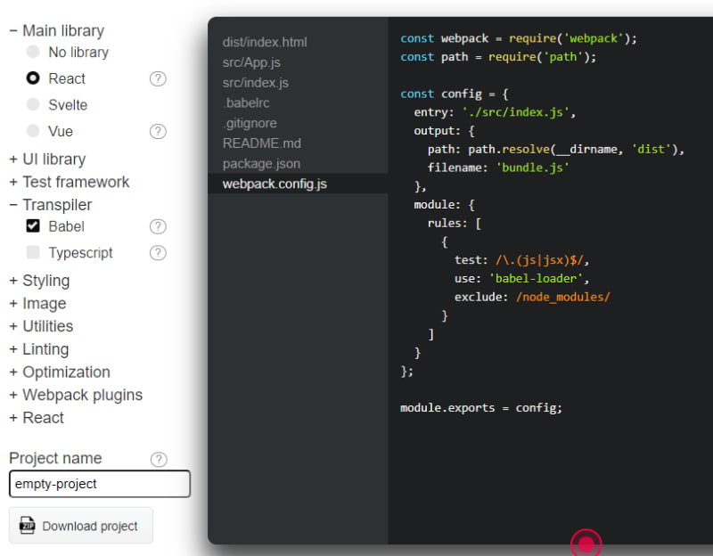Viewport: 713px width, 556px height.
Task: Open the package.json file tab
Action: 261,164
